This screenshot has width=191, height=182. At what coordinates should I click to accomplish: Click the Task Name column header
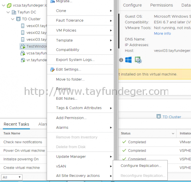(x=12, y=133)
